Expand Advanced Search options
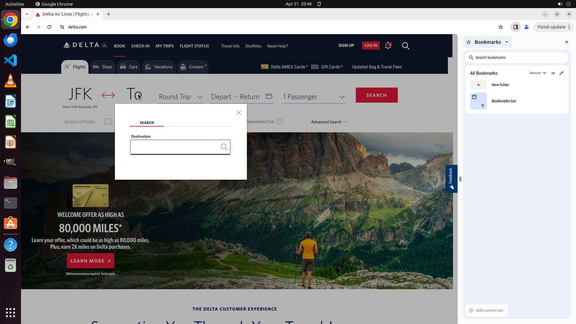Viewport: 576px width, 324px height. [x=328, y=122]
